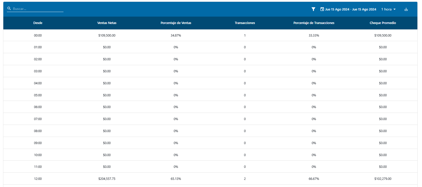Click the Porcentaje de Transacciones header
This screenshot has height=187, width=422.
coord(314,23)
